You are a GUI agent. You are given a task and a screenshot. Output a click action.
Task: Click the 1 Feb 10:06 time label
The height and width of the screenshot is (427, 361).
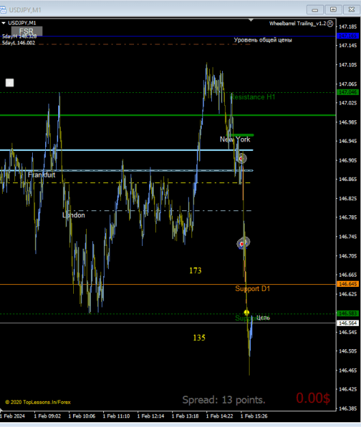tap(82, 416)
